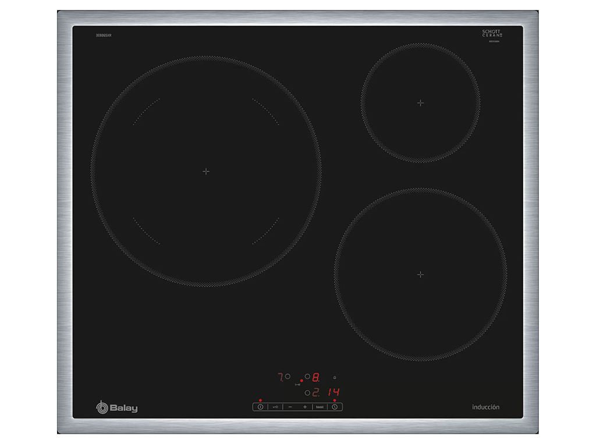This screenshot has width=596, height=447.
Task: Tap the red power level digit 7
Action: pos(281,377)
